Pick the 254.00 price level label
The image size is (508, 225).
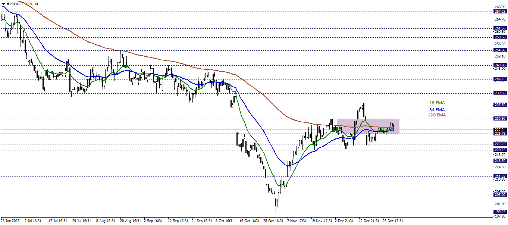499,50
